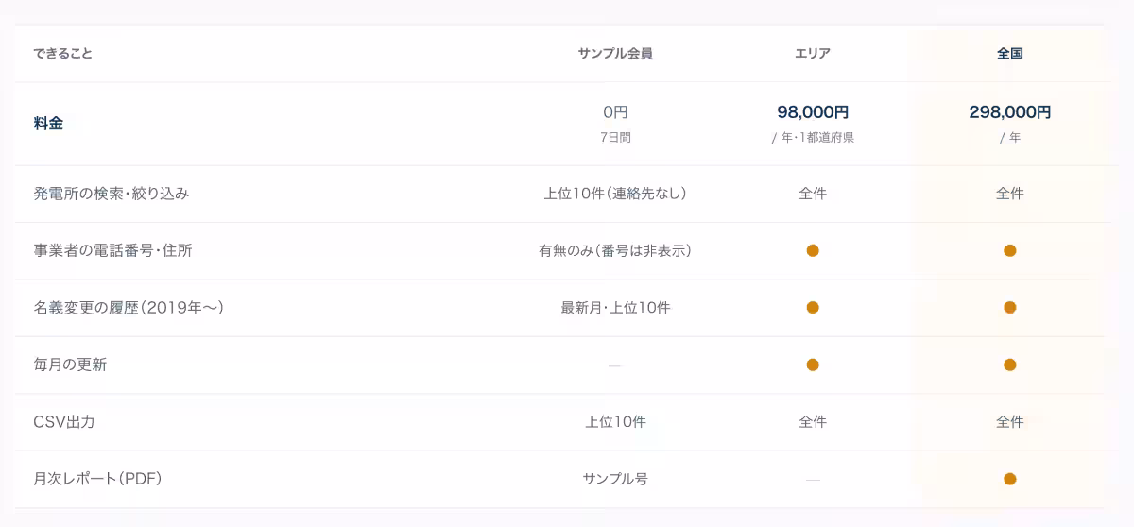Click the CSV出力 row label
Screen dimensions: 1134x527
(64, 422)
